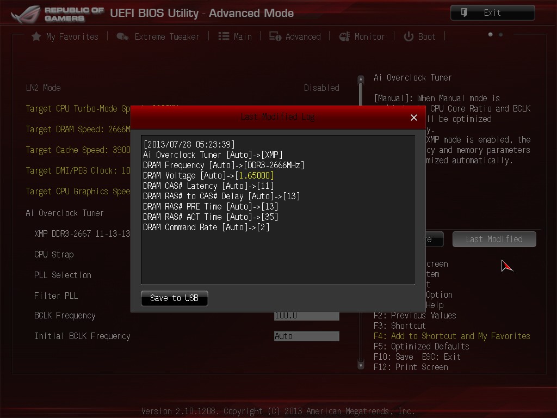This screenshot has height=418, width=557.
Task: Select the Ai Overclock Tuner setting
Action: (65, 213)
